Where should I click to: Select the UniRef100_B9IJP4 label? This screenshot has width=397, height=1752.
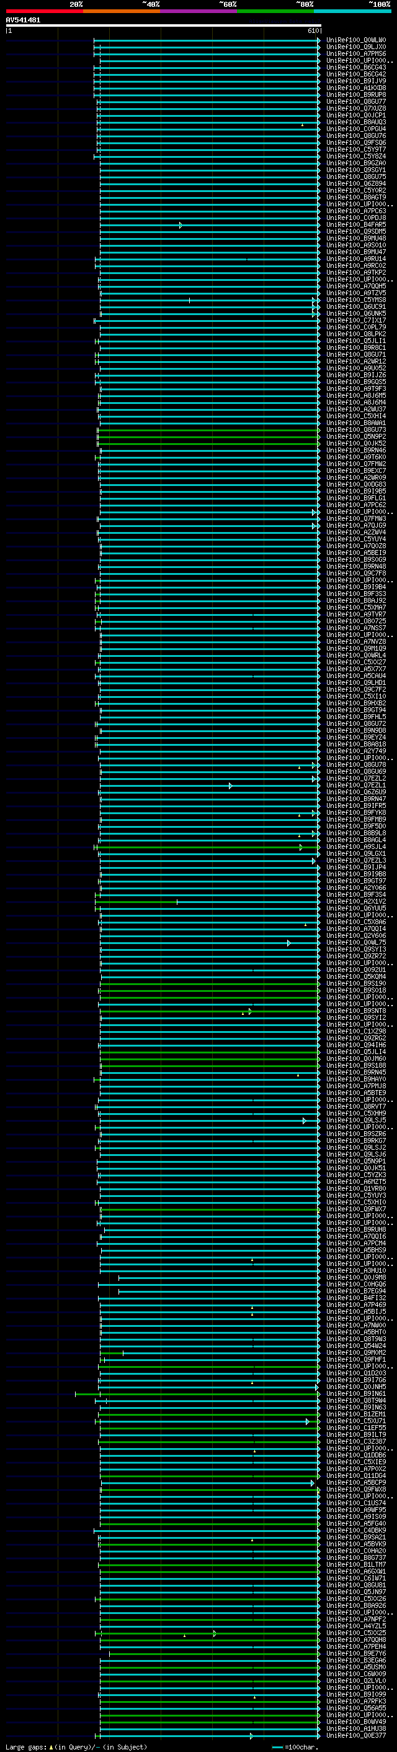click(356, 868)
